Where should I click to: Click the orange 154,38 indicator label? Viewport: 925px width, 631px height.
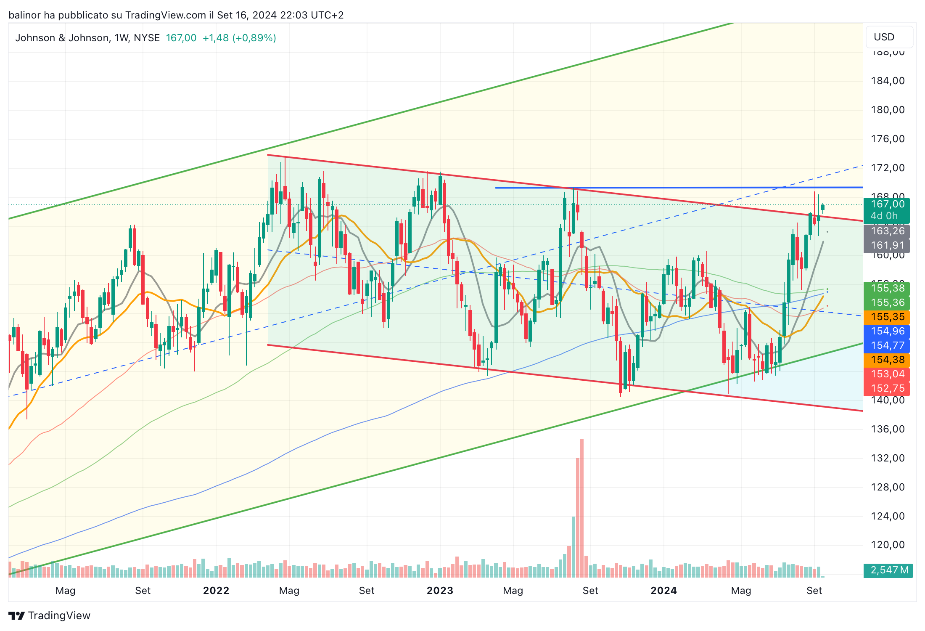pos(887,360)
